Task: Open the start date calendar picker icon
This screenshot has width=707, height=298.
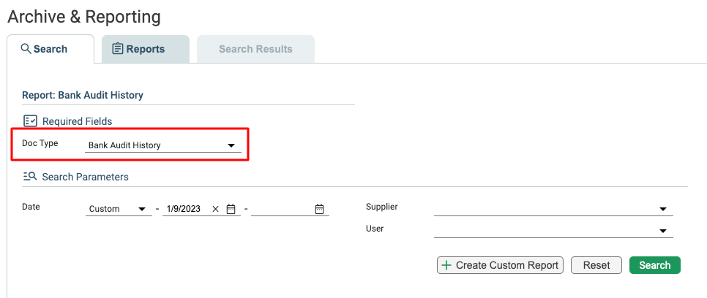Action: click(231, 209)
